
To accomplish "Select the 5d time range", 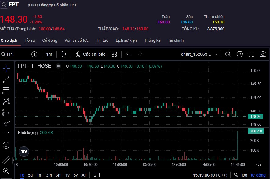I will click(30, 175).
